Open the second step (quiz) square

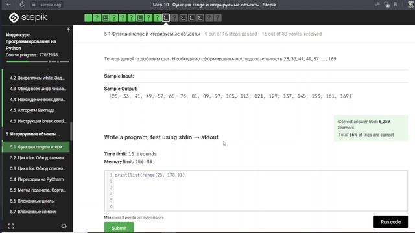[x=97, y=17]
